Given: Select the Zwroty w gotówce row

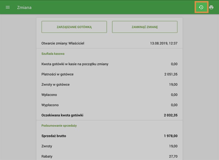Looking at the screenshot, I should 56,85.
